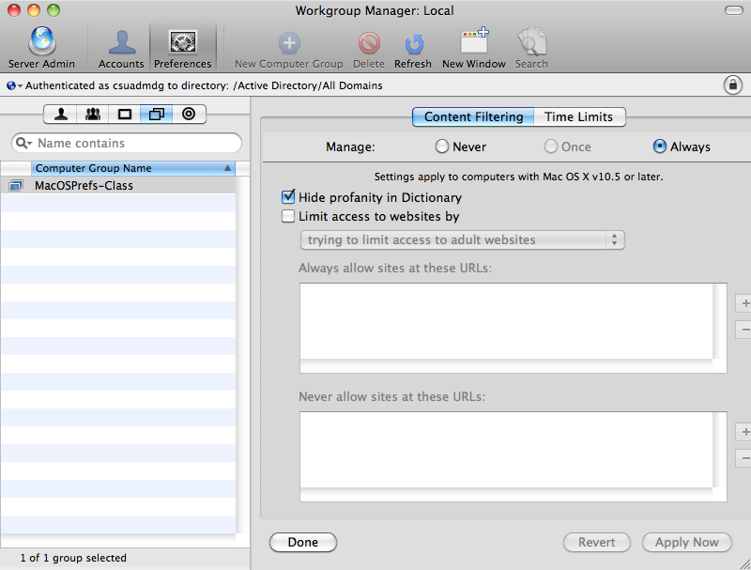The width and height of the screenshot is (751, 570).
Task: Click the Revert button
Action: pyautogui.click(x=597, y=542)
